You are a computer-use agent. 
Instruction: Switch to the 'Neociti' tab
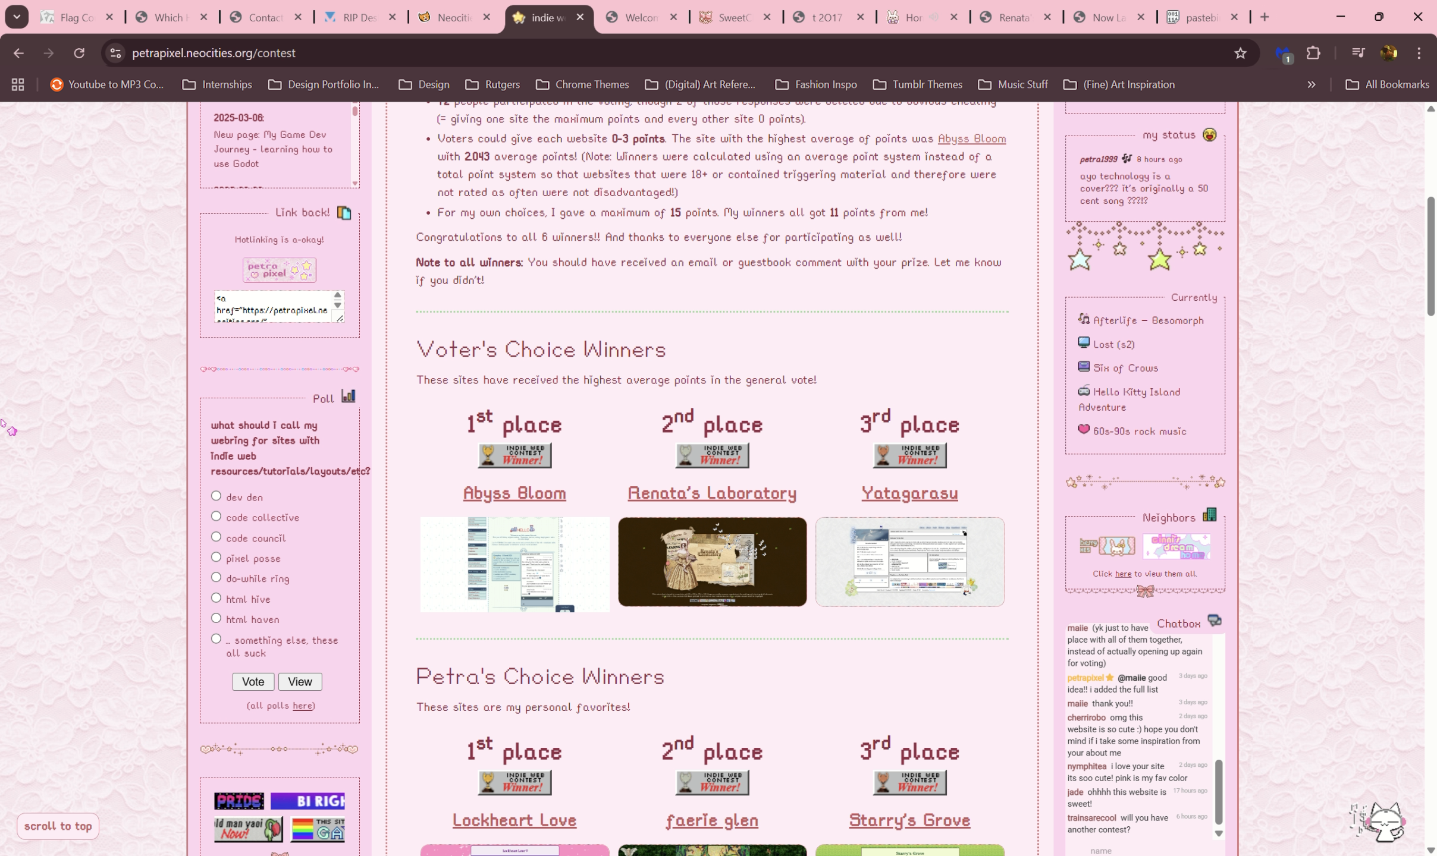point(455,17)
